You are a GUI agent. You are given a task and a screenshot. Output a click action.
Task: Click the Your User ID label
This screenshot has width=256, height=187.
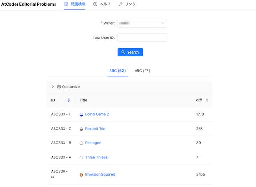[x=104, y=37]
